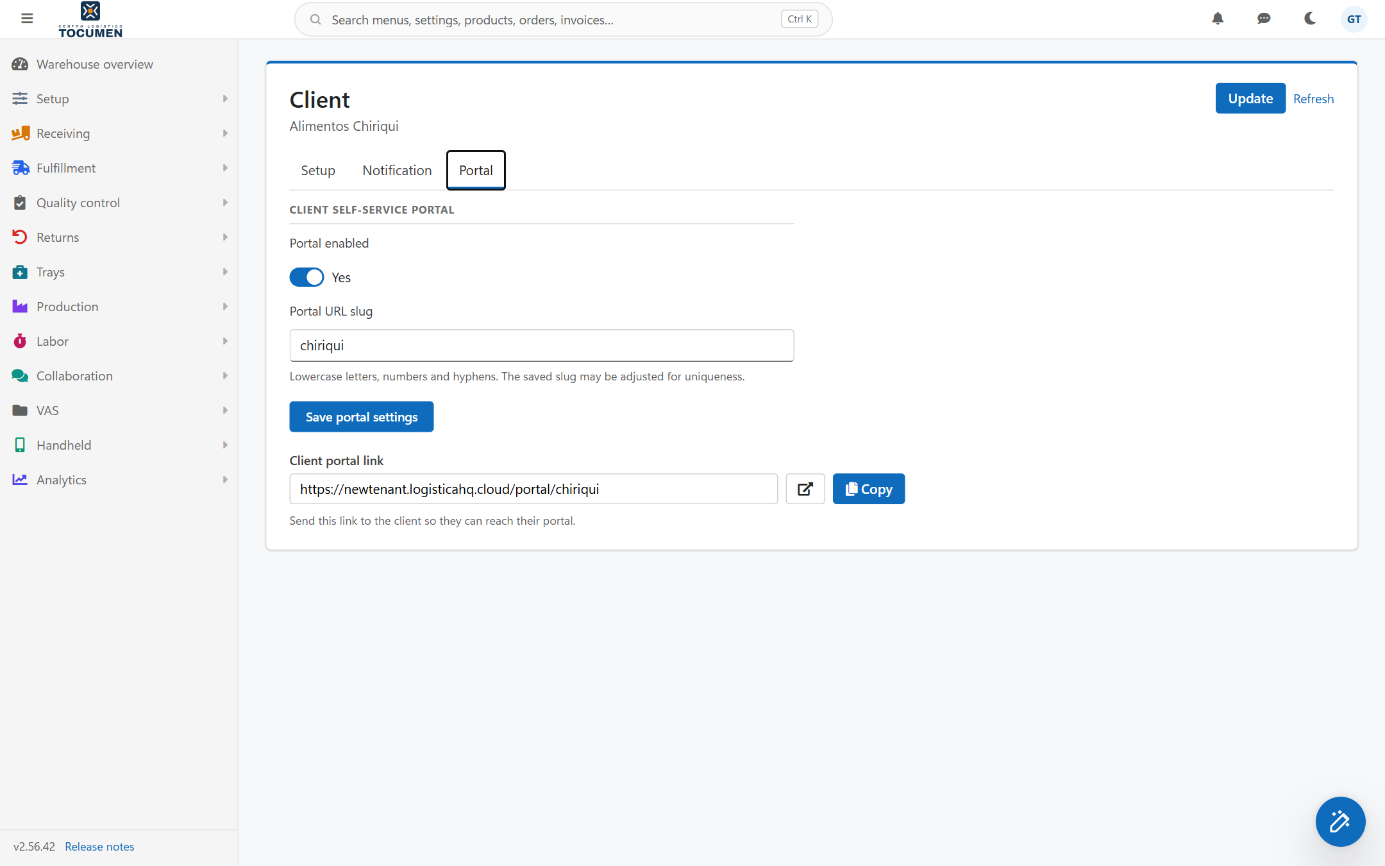Open notifications bell icon
Image resolution: width=1385 pixels, height=866 pixels.
[1218, 19]
